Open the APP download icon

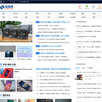tap(93, 7)
